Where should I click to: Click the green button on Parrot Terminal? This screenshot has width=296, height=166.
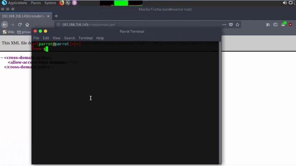40,31
